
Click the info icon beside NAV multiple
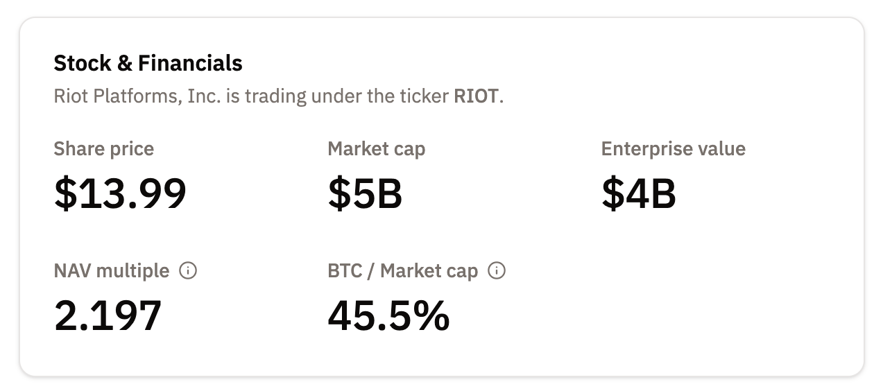coord(188,271)
